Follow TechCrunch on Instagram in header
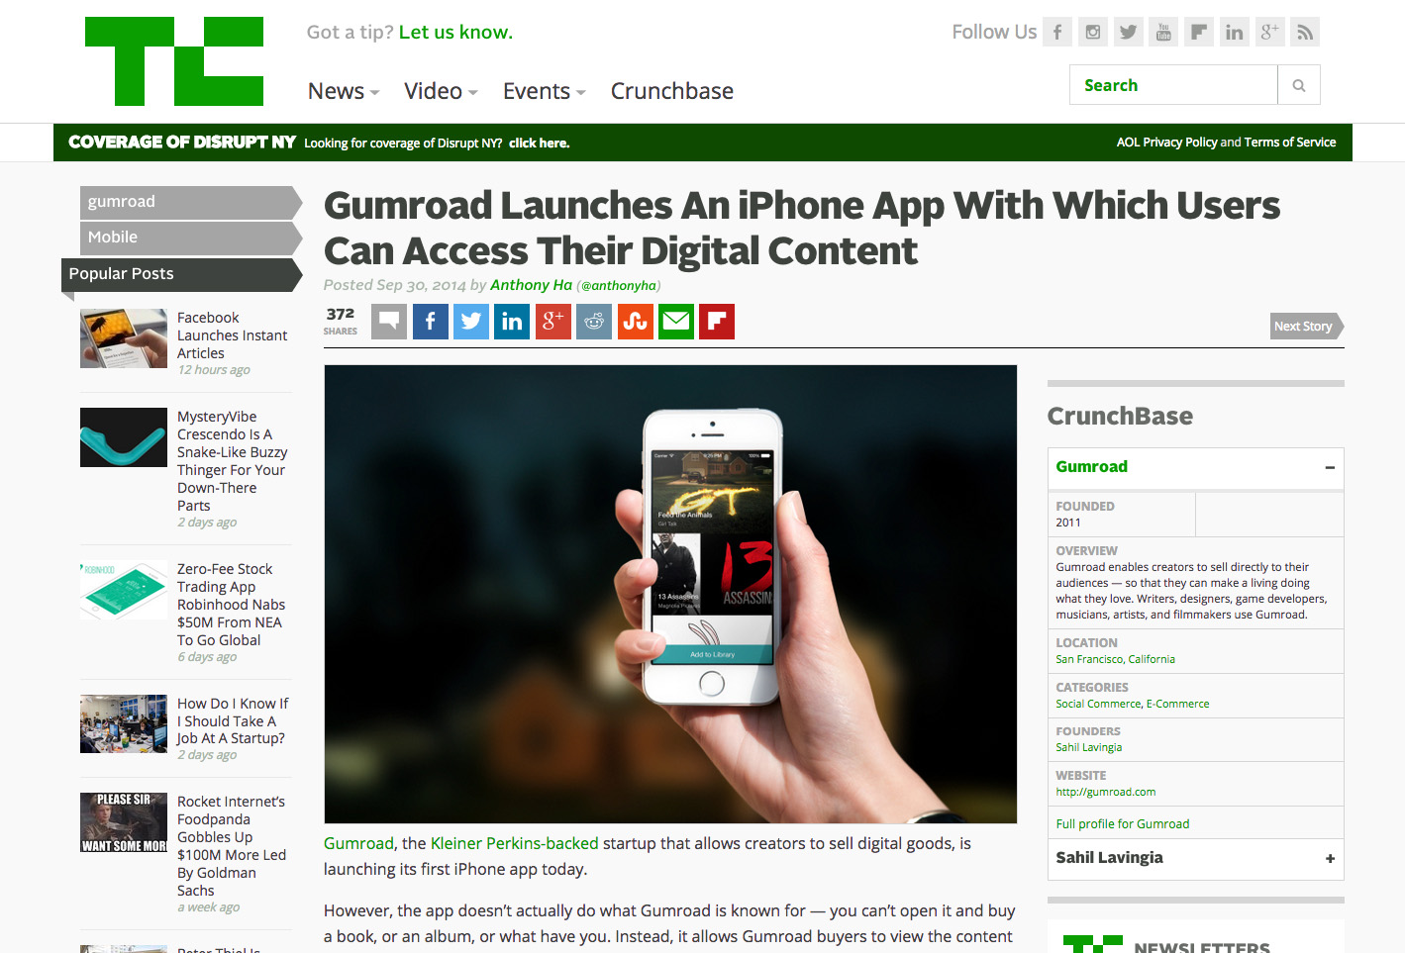This screenshot has width=1405, height=953. pos(1093,32)
